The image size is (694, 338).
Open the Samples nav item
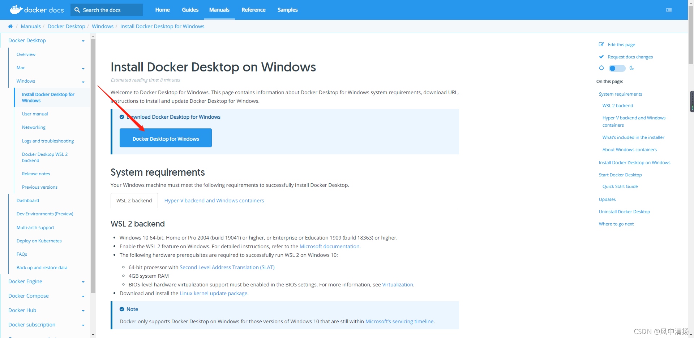click(x=287, y=10)
